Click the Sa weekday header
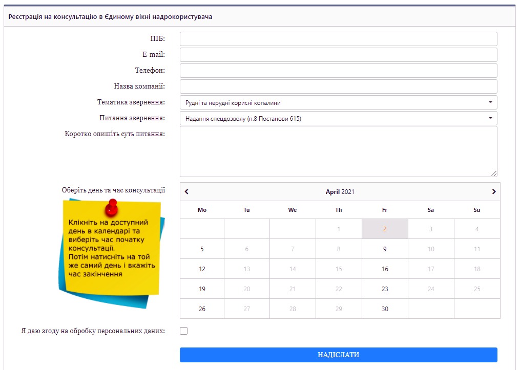The width and height of the screenshot is (520, 370). (x=431, y=210)
